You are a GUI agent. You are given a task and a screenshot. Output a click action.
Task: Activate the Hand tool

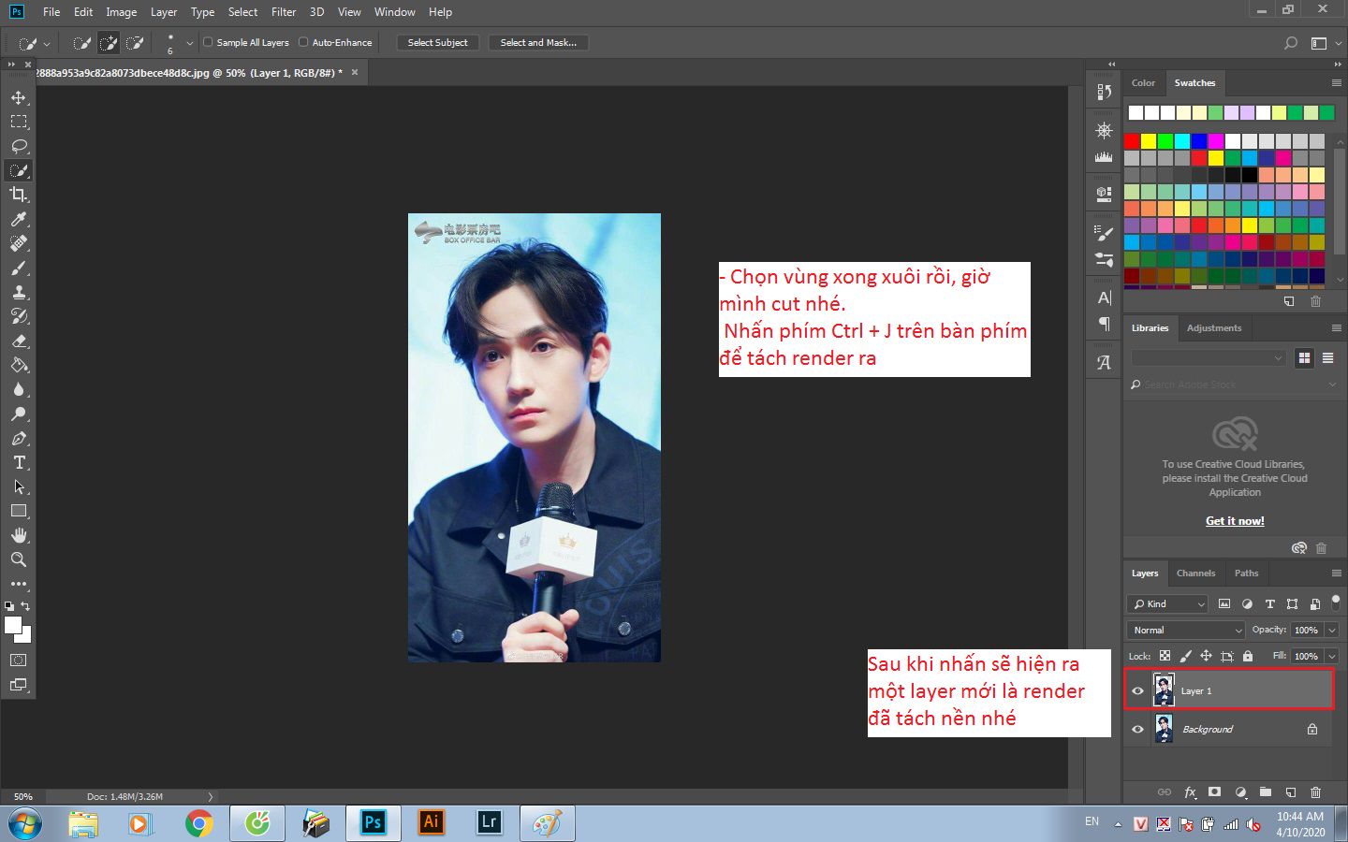[x=19, y=535]
